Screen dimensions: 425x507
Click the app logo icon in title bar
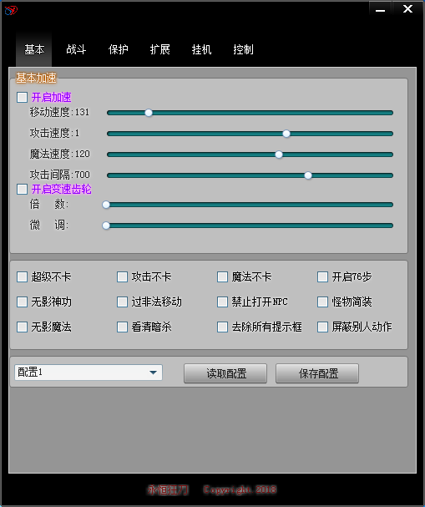click(x=11, y=10)
